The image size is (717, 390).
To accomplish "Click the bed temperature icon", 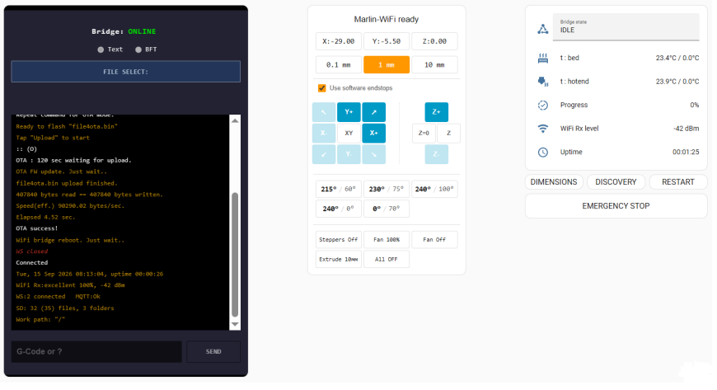I will (543, 59).
